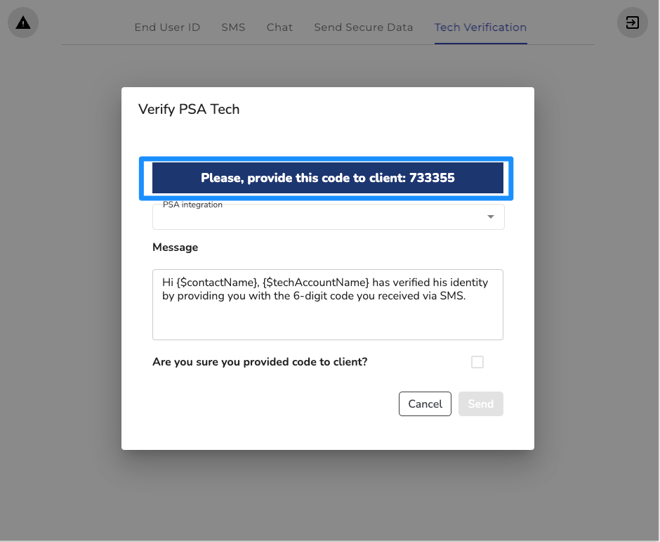Tick the provided code confirmation checkbox
The image size is (660, 542).
coord(477,362)
